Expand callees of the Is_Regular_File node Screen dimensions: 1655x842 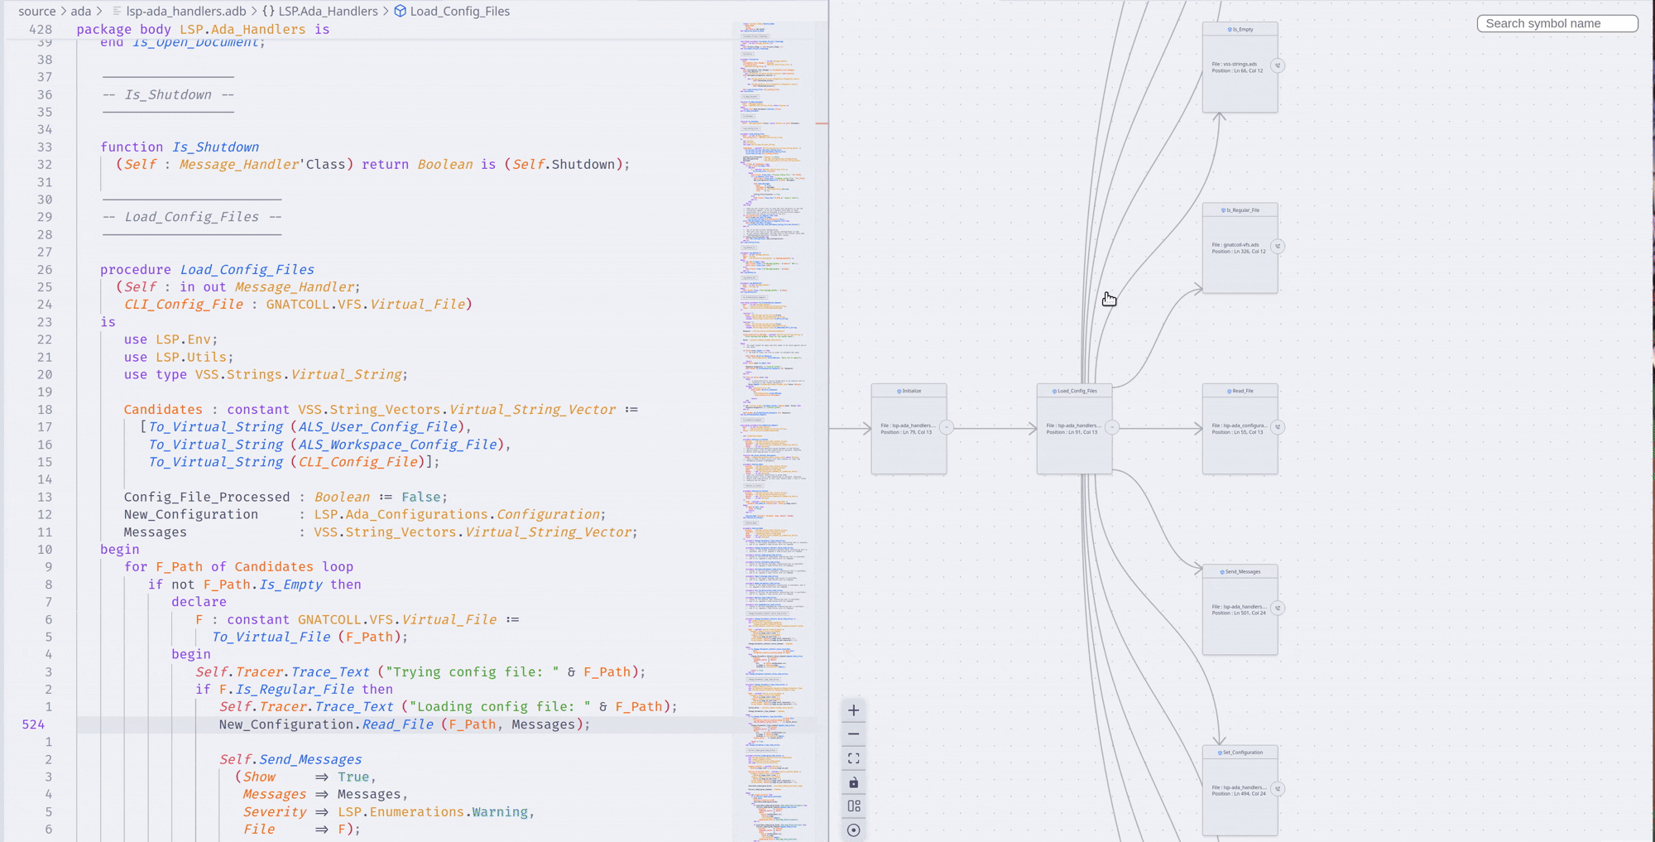coord(1278,246)
